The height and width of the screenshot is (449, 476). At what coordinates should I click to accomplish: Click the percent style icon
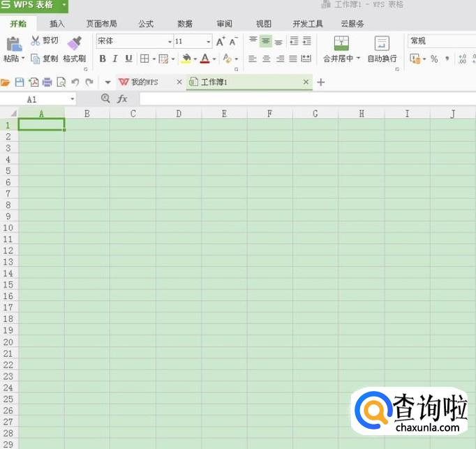[x=434, y=59]
